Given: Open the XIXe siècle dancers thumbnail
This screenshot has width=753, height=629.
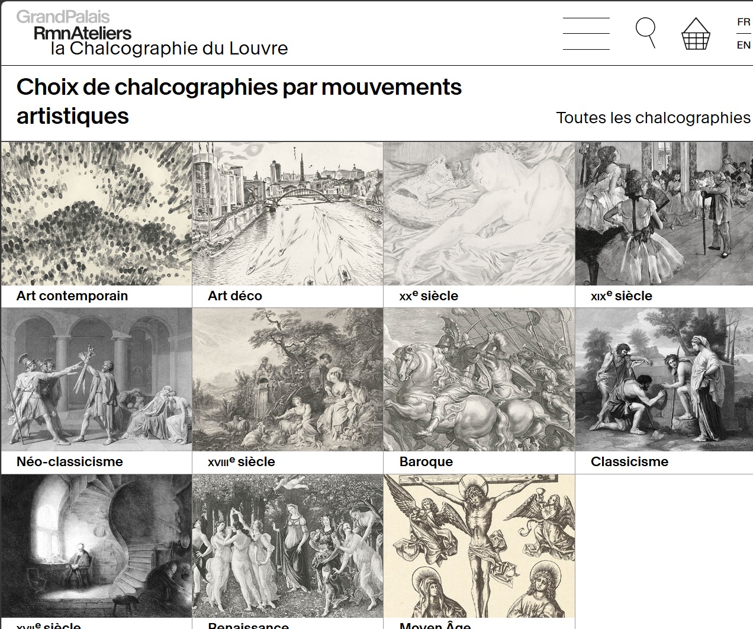Looking at the screenshot, I should (x=664, y=213).
